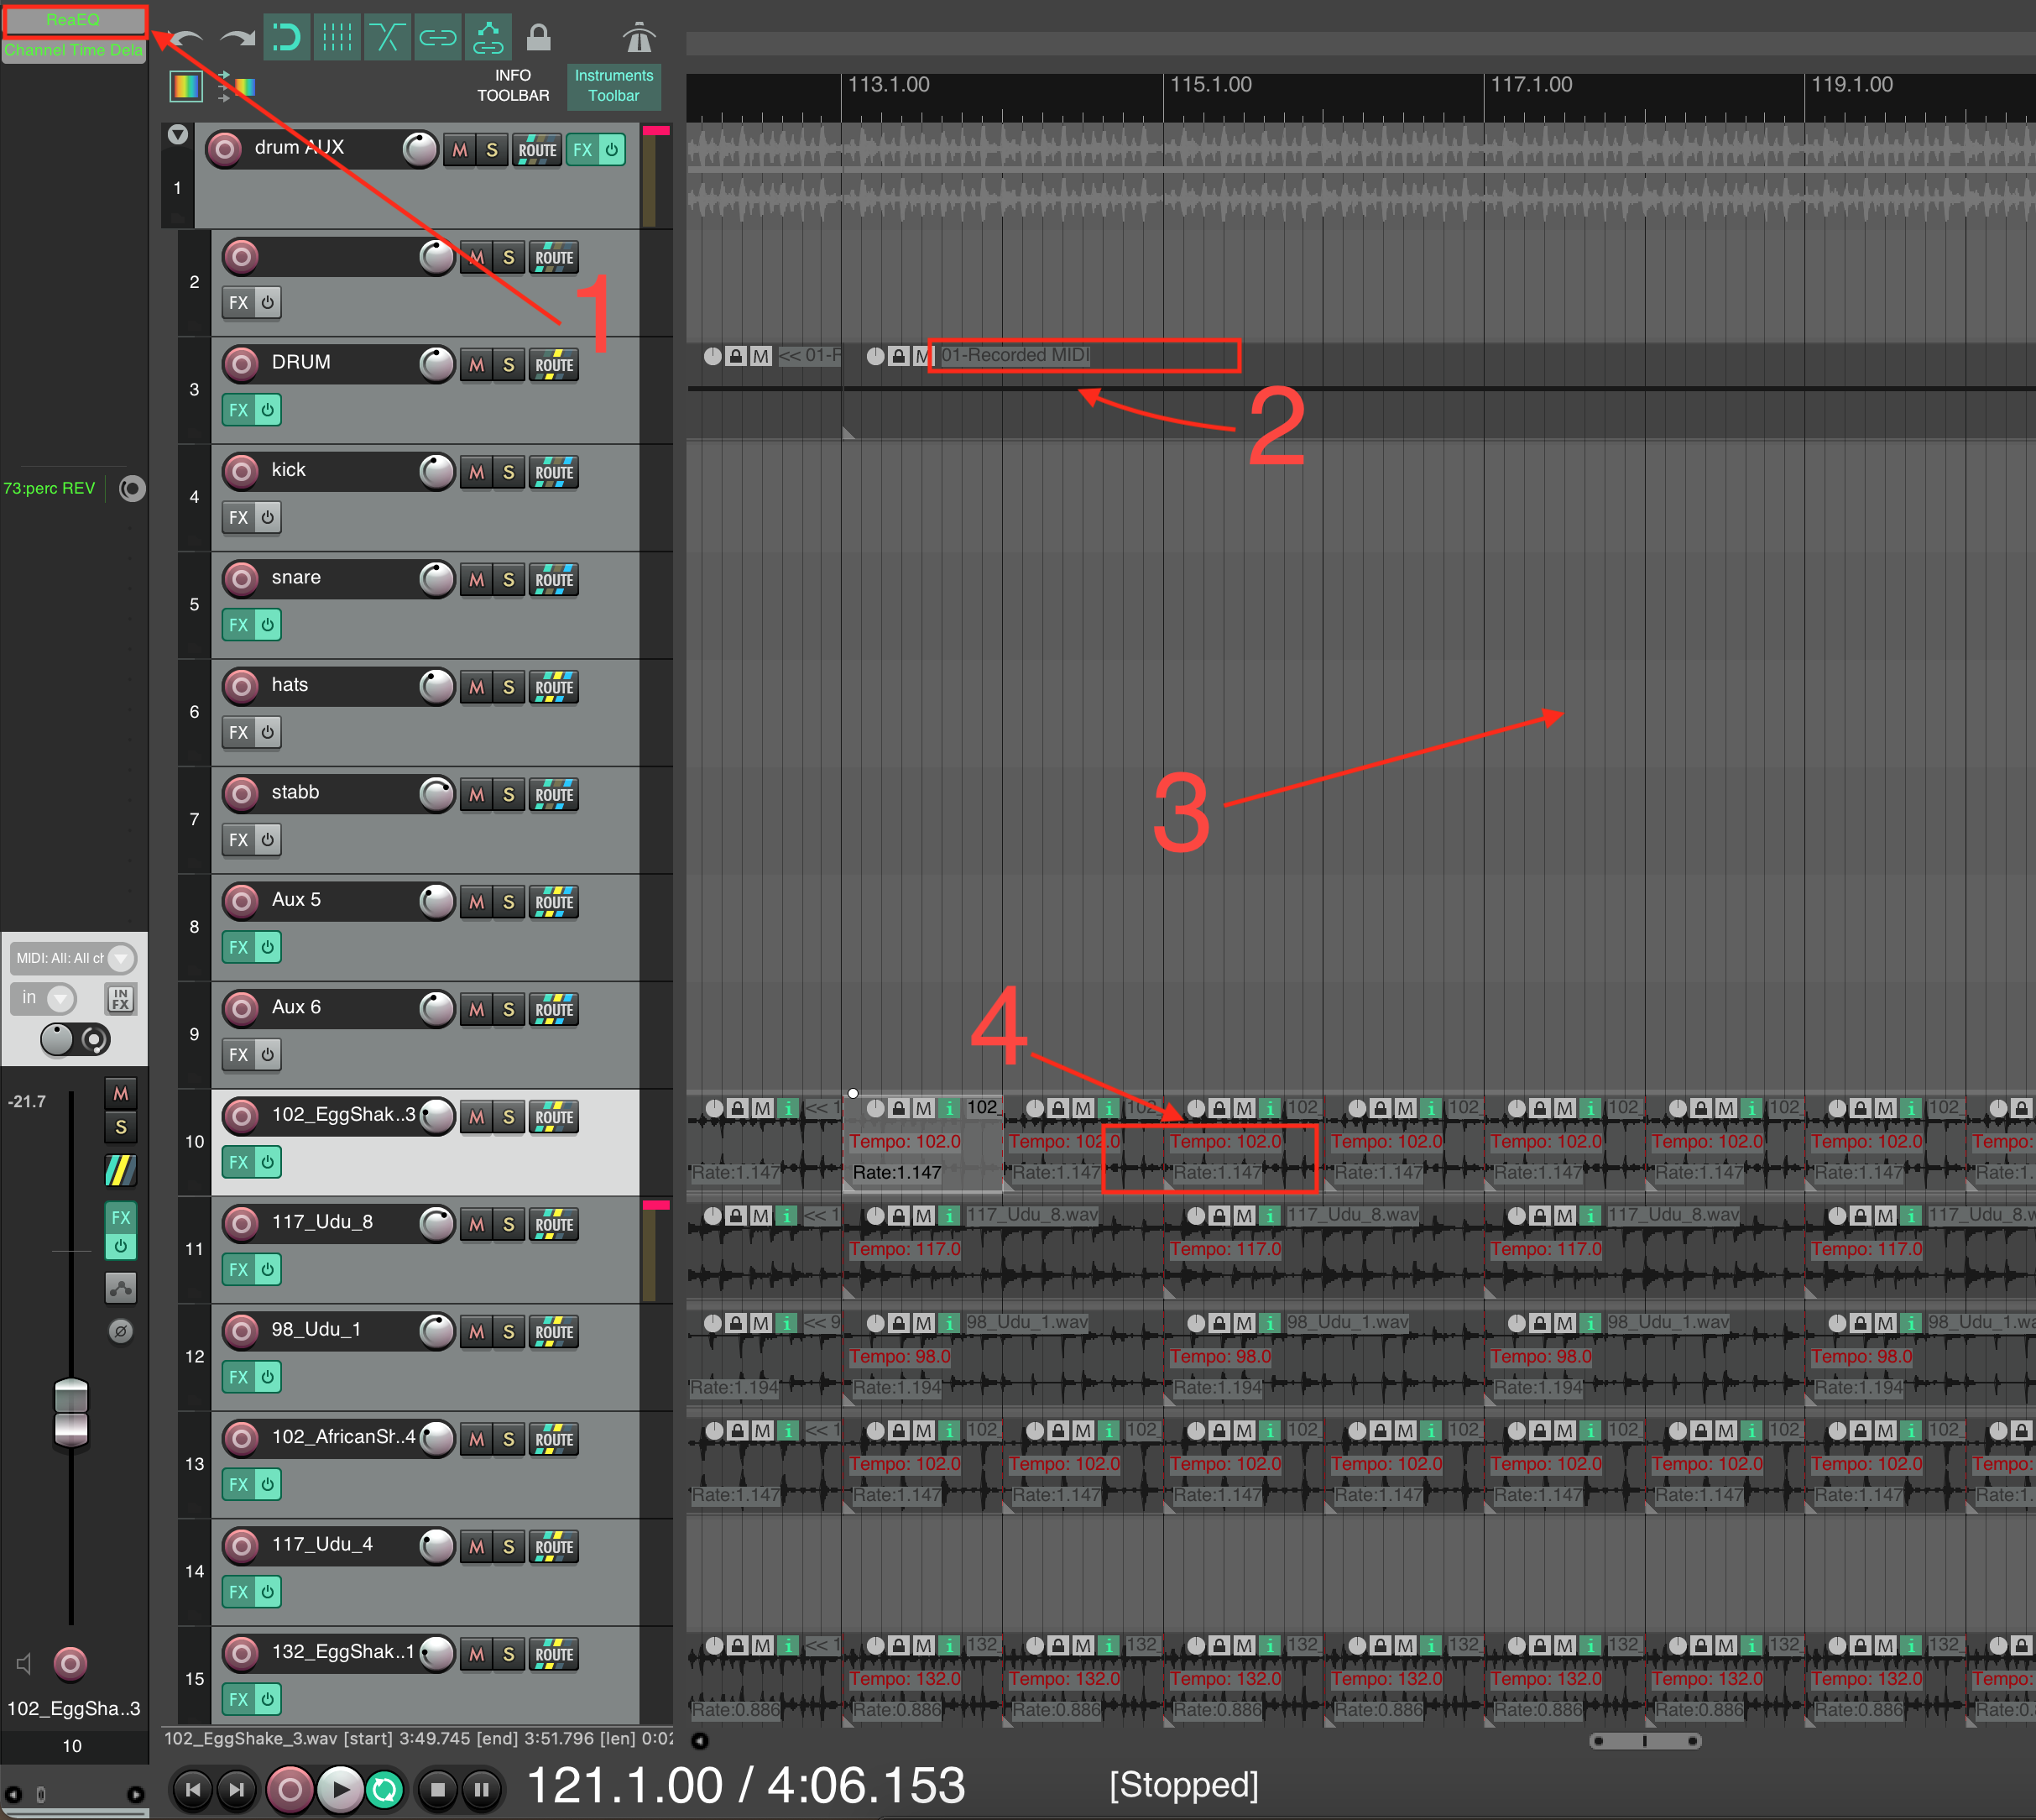The width and height of the screenshot is (2036, 1820).
Task: Click the 117_Udu_8 track volume knob
Action: [x=436, y=1224]
